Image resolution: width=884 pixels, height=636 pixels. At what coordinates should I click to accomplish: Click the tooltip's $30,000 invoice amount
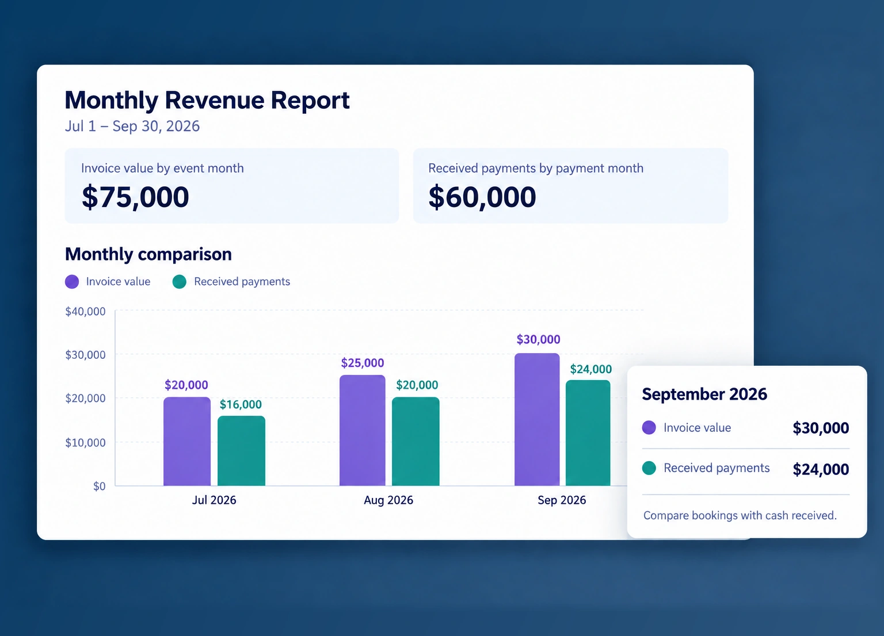(x=821, y=428)
